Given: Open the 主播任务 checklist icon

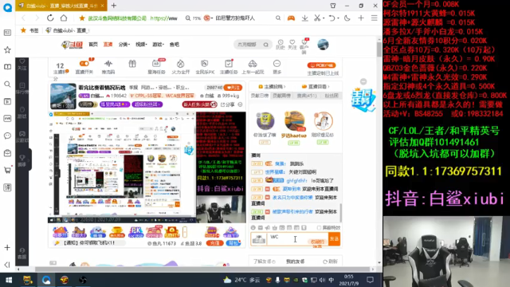Looking at the screenshot, I should [x=229, y=67].
